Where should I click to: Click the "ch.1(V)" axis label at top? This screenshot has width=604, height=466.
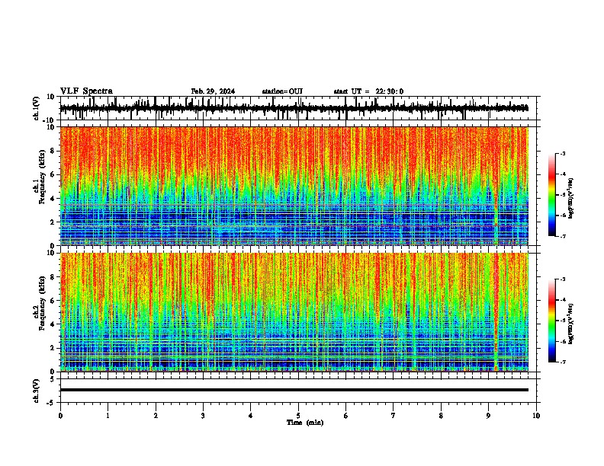(x=37, y=108)
